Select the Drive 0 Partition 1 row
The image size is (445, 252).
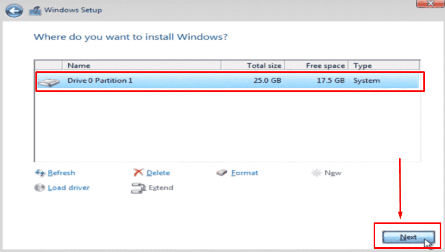[228, 81]
